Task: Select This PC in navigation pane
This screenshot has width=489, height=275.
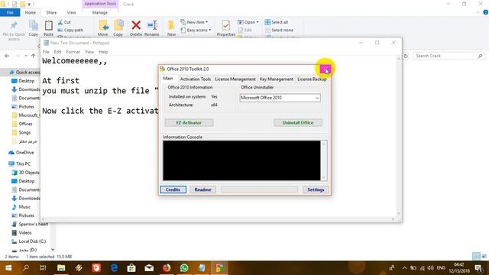Action: tap(19, 163)
